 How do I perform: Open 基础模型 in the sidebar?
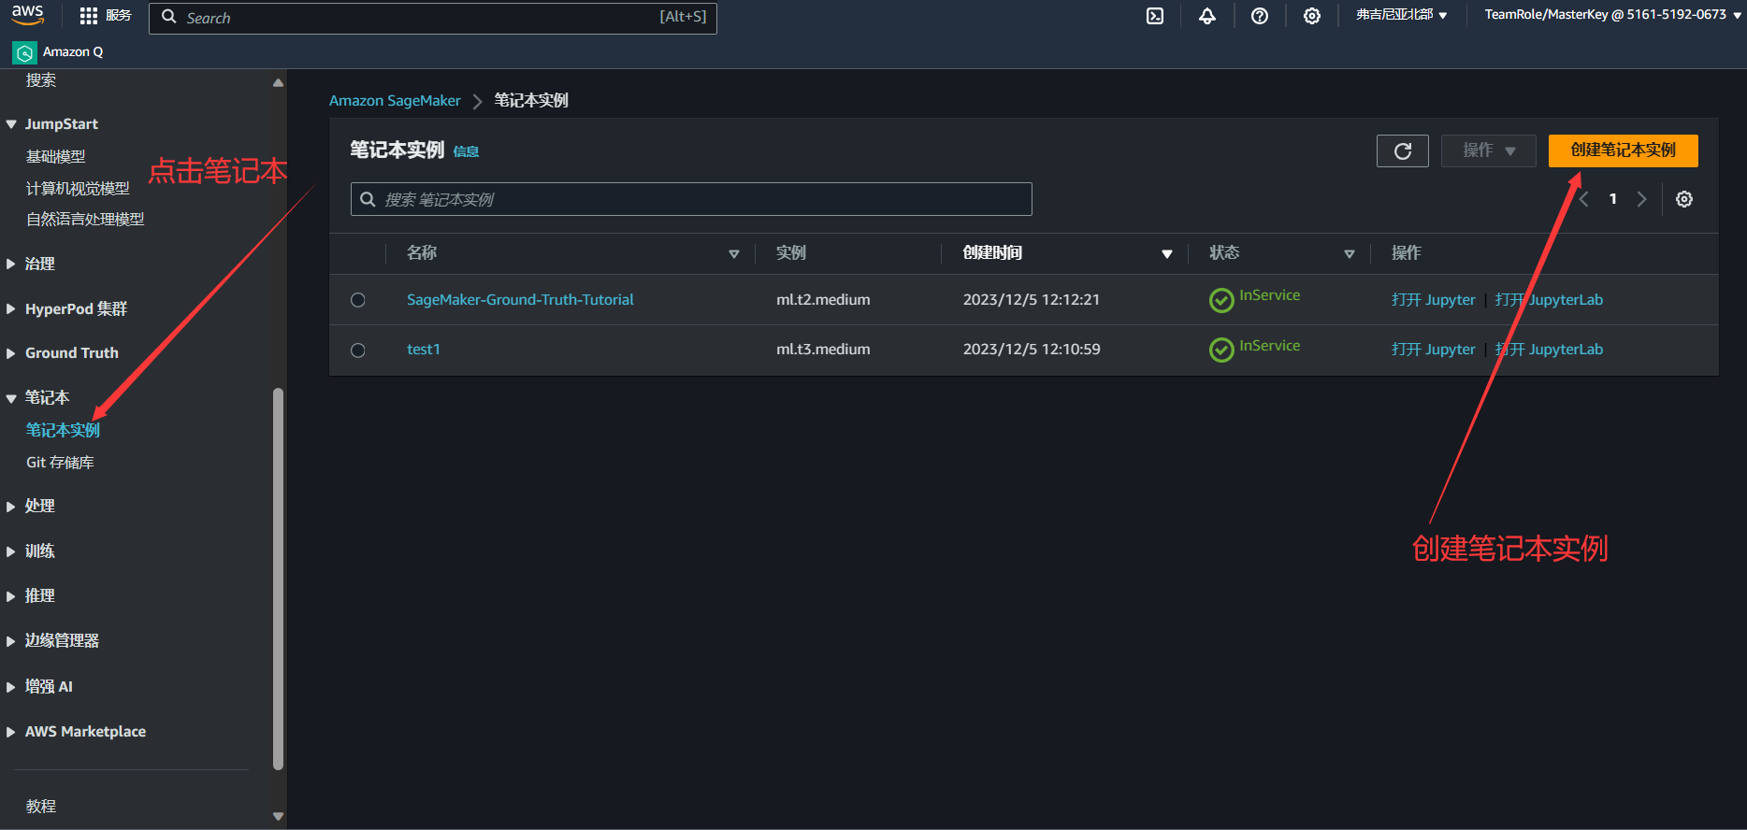tap(56, 157)
